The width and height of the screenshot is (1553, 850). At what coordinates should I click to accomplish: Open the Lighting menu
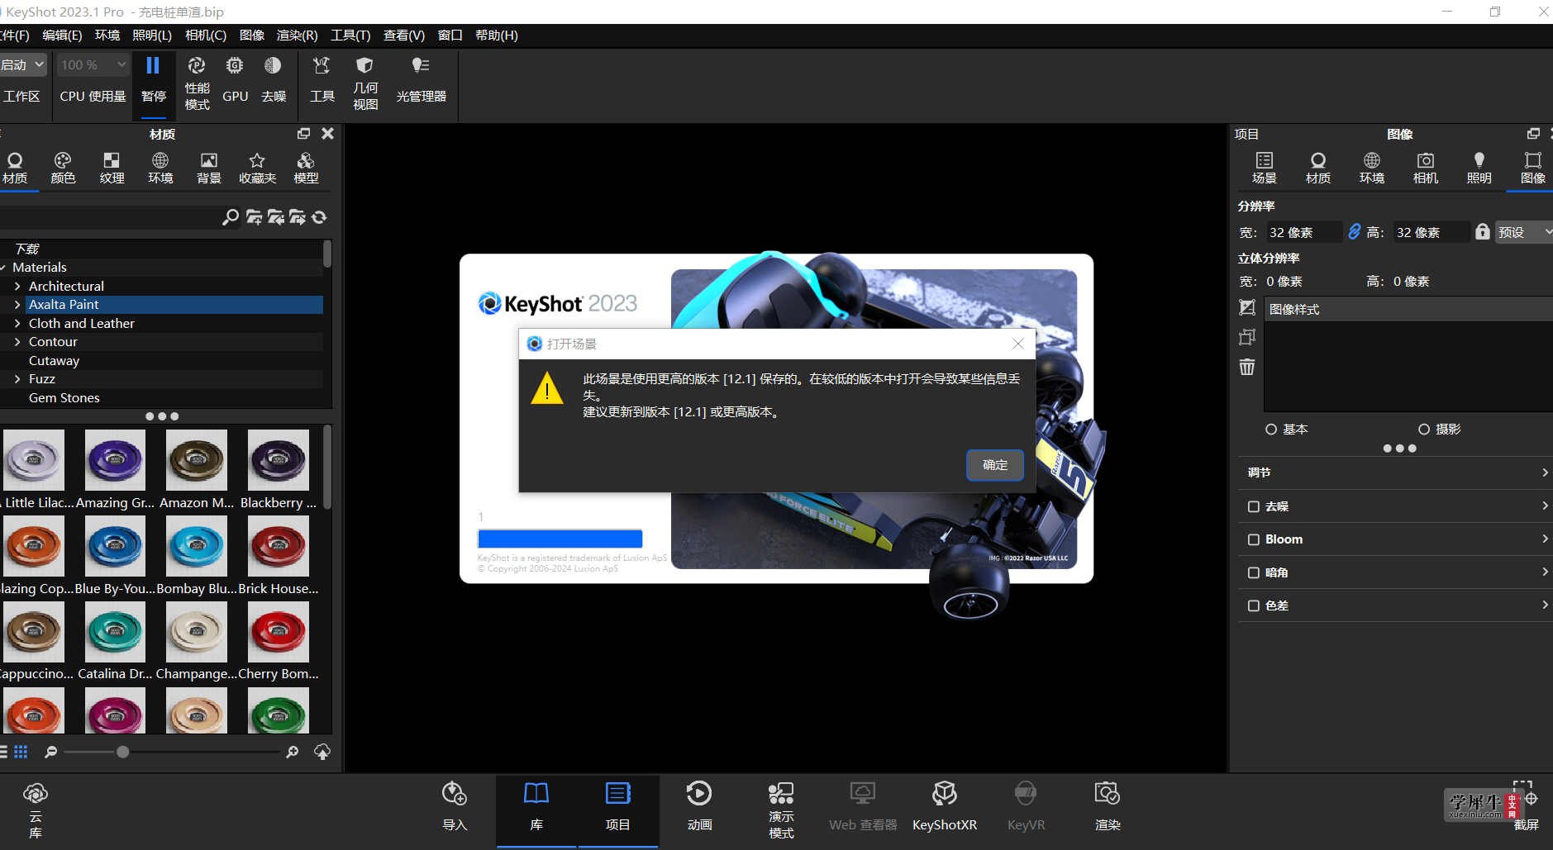point(152,36)
